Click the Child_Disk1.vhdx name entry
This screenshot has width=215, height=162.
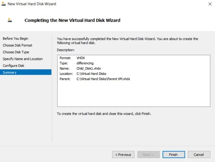(x=89, y=68)
